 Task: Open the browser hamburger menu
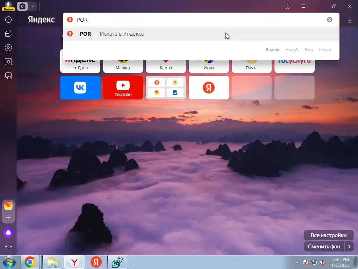tap(303, 6)
